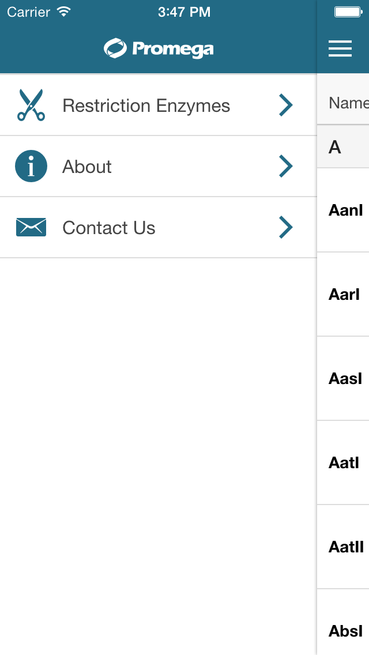This screenshot has height=655, width=369.
Task: Choose the AbsI enzyme entry
Action: coord(343,622)
